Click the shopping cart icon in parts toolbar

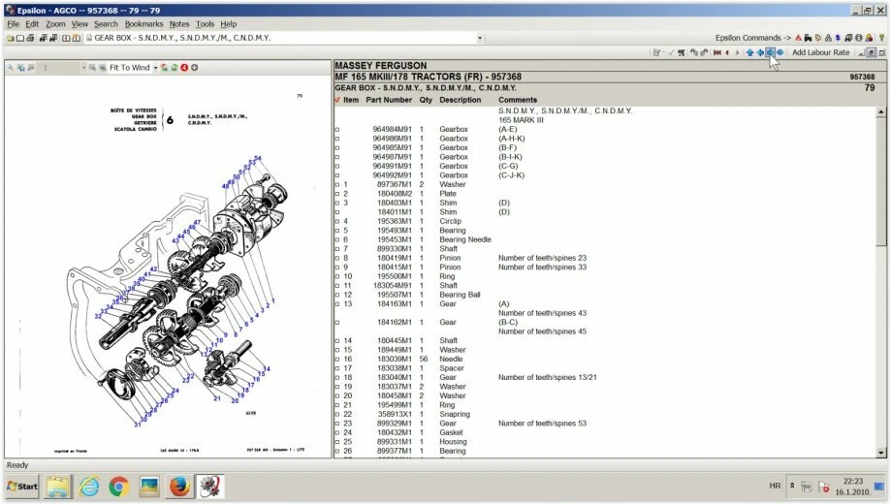pyautogui.click(x=682, y=52)
